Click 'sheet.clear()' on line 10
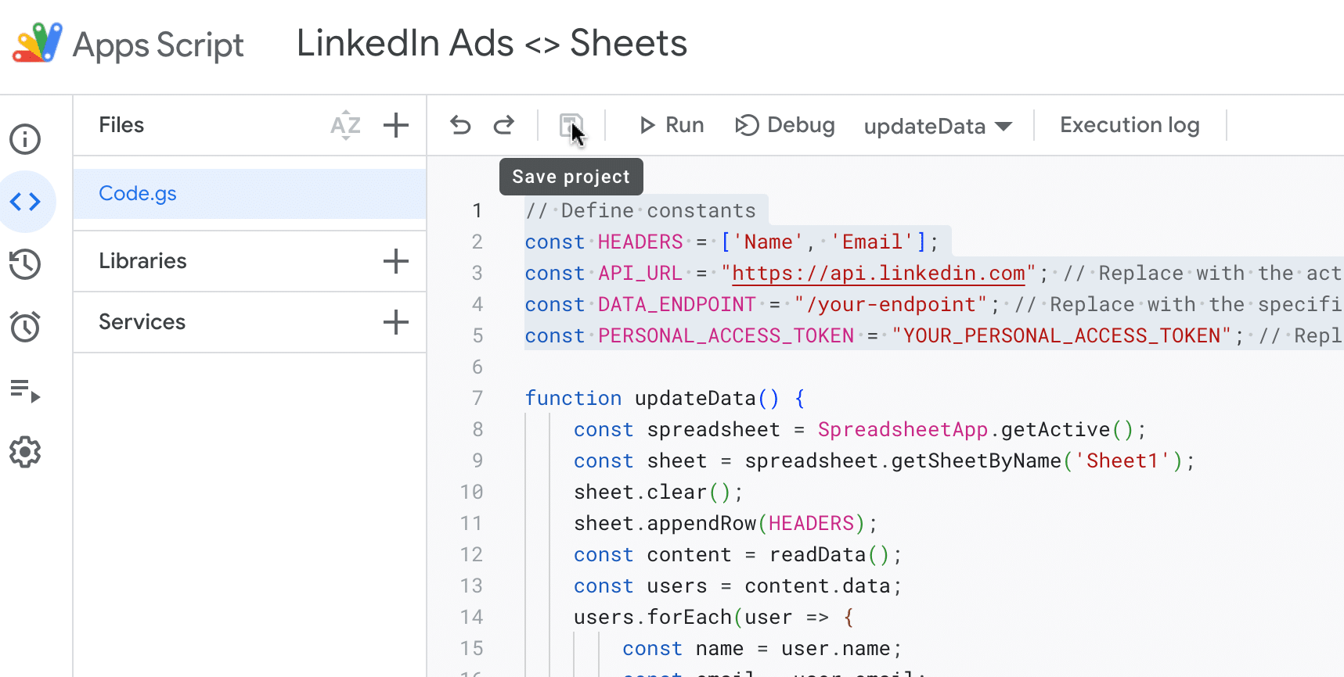 coord(652,492)
